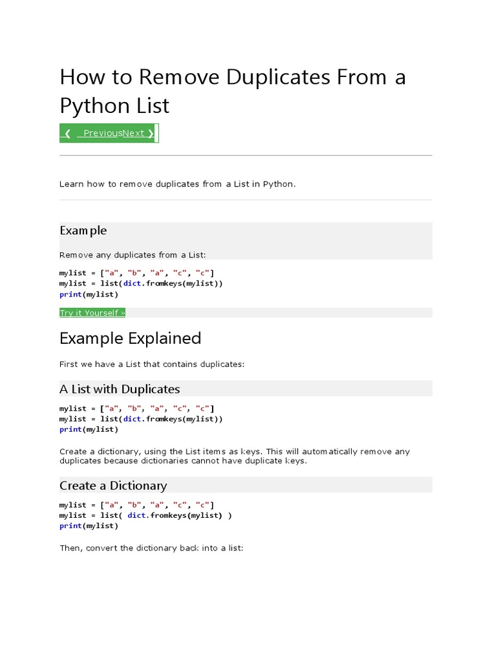The image size is (492, 657).
Task: Click the sentence Then, convert the dictionary back
Action: tap(151, 549)
